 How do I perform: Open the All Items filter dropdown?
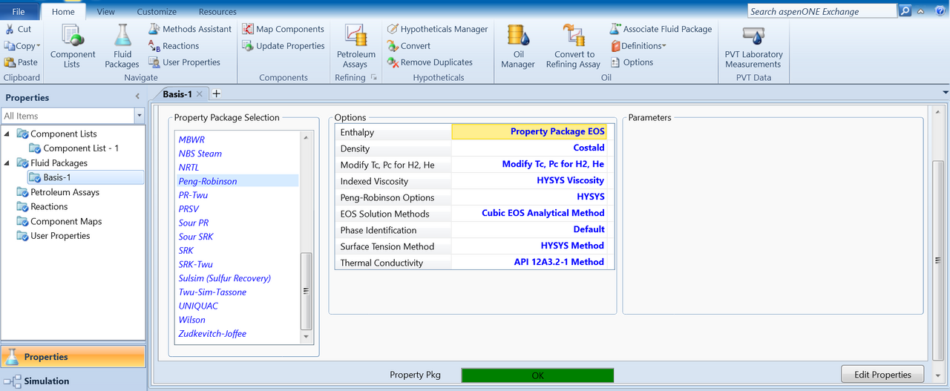(x=139, y=116)
